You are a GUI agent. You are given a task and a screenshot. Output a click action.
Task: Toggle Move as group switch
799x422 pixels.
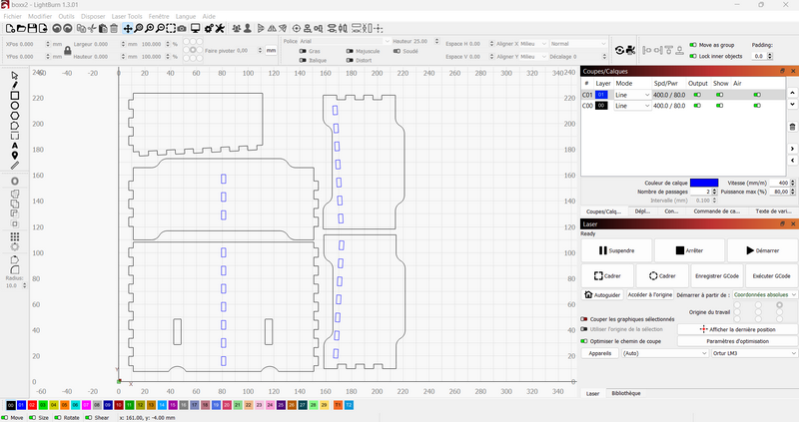click(694, 45)
